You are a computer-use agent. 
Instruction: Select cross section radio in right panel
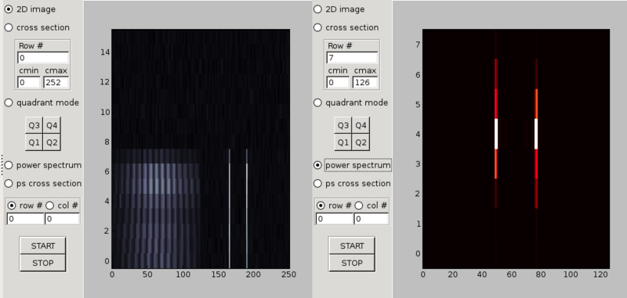[x=317, y=27]
